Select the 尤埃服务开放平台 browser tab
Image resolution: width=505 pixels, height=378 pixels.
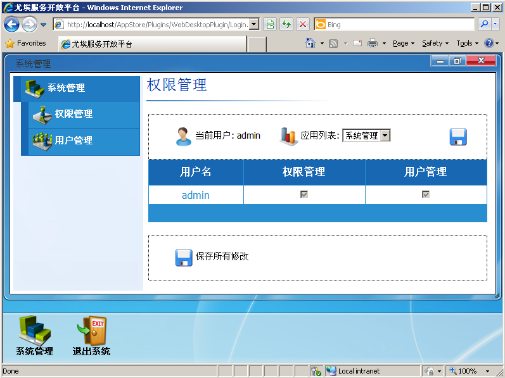153,44
